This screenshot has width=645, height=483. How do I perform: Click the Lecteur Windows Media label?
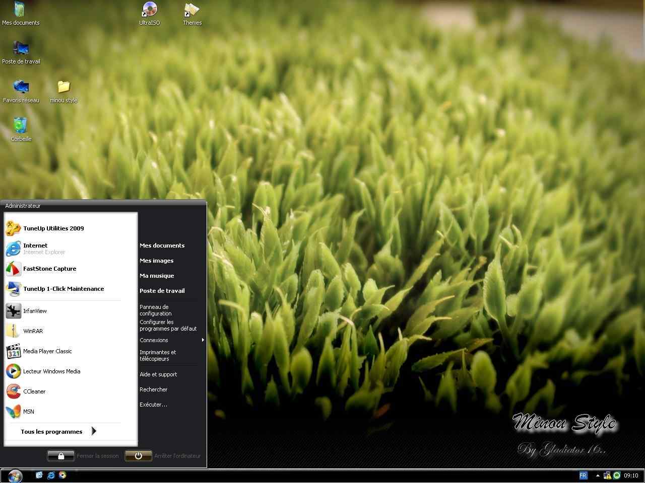pyautogui.click(x=52, y=371)
